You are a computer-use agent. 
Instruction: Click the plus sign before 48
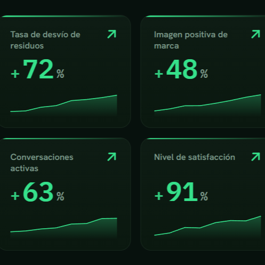(159, 74)
